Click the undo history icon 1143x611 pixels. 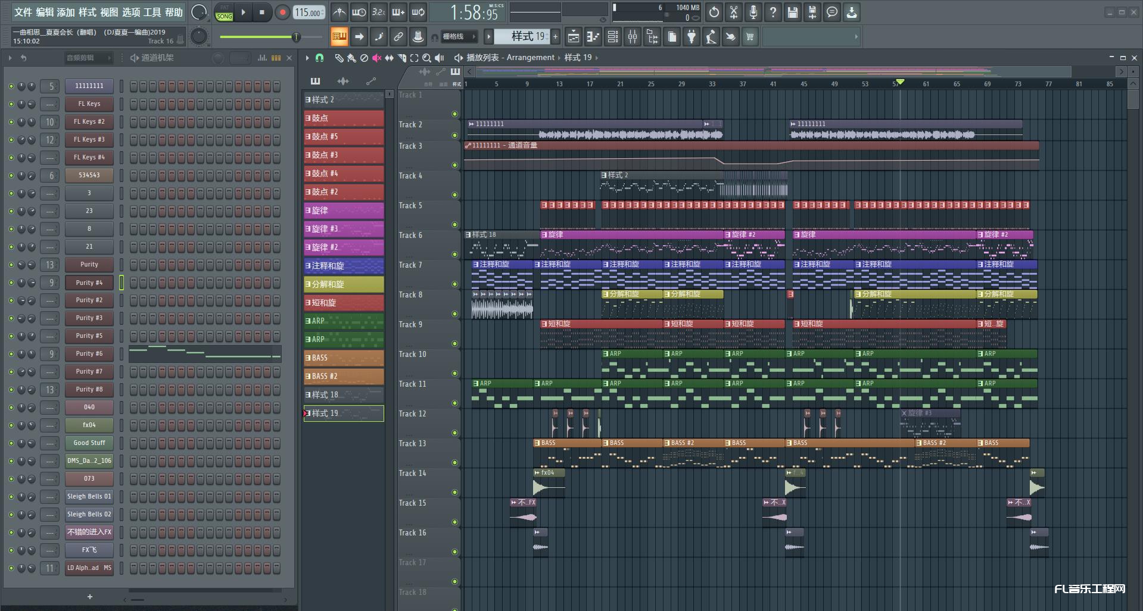714,12
